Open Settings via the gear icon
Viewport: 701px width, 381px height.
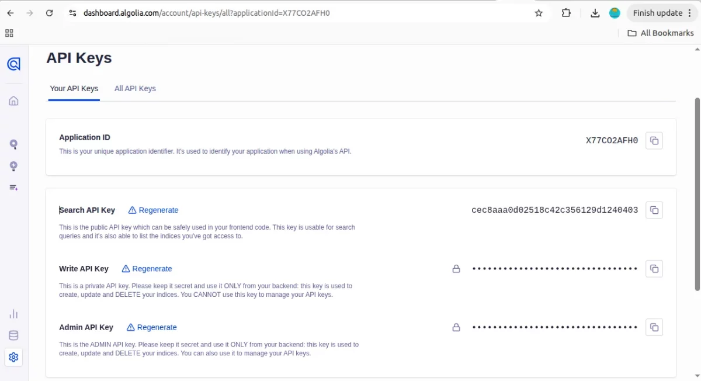pyautogui.click(x=13, y=357)
